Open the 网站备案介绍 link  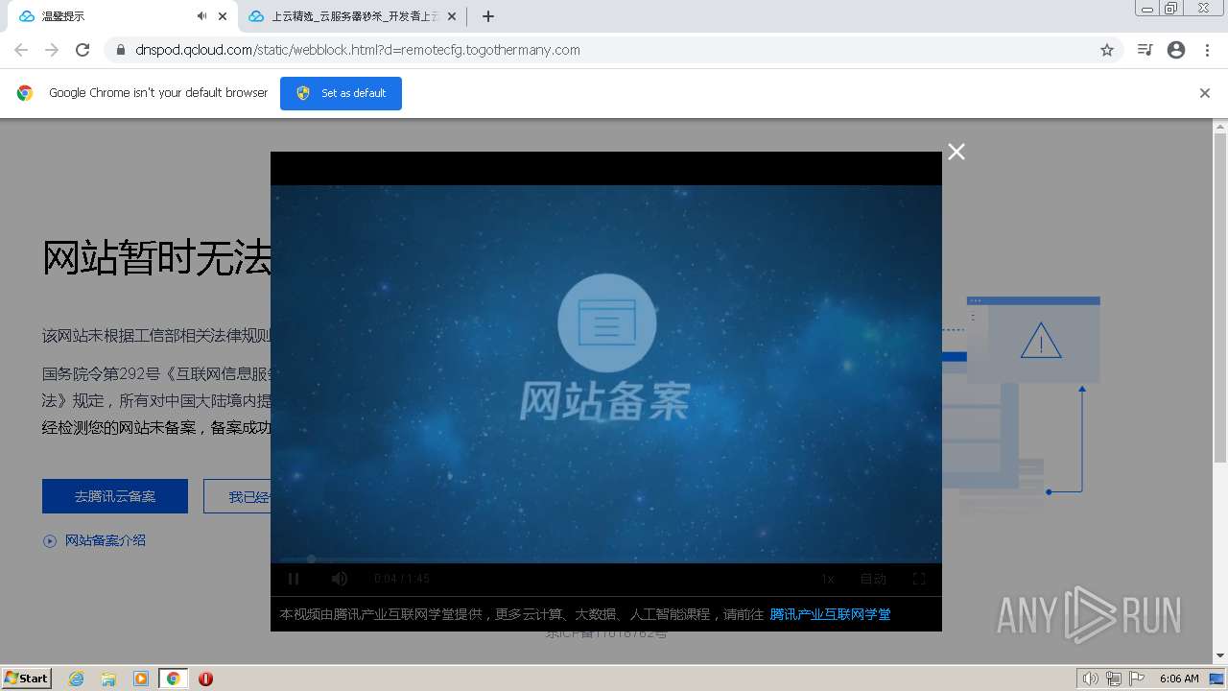tap(106, 540)
